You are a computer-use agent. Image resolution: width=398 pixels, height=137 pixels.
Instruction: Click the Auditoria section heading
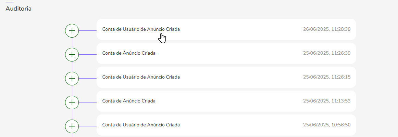tap(18, 9)
